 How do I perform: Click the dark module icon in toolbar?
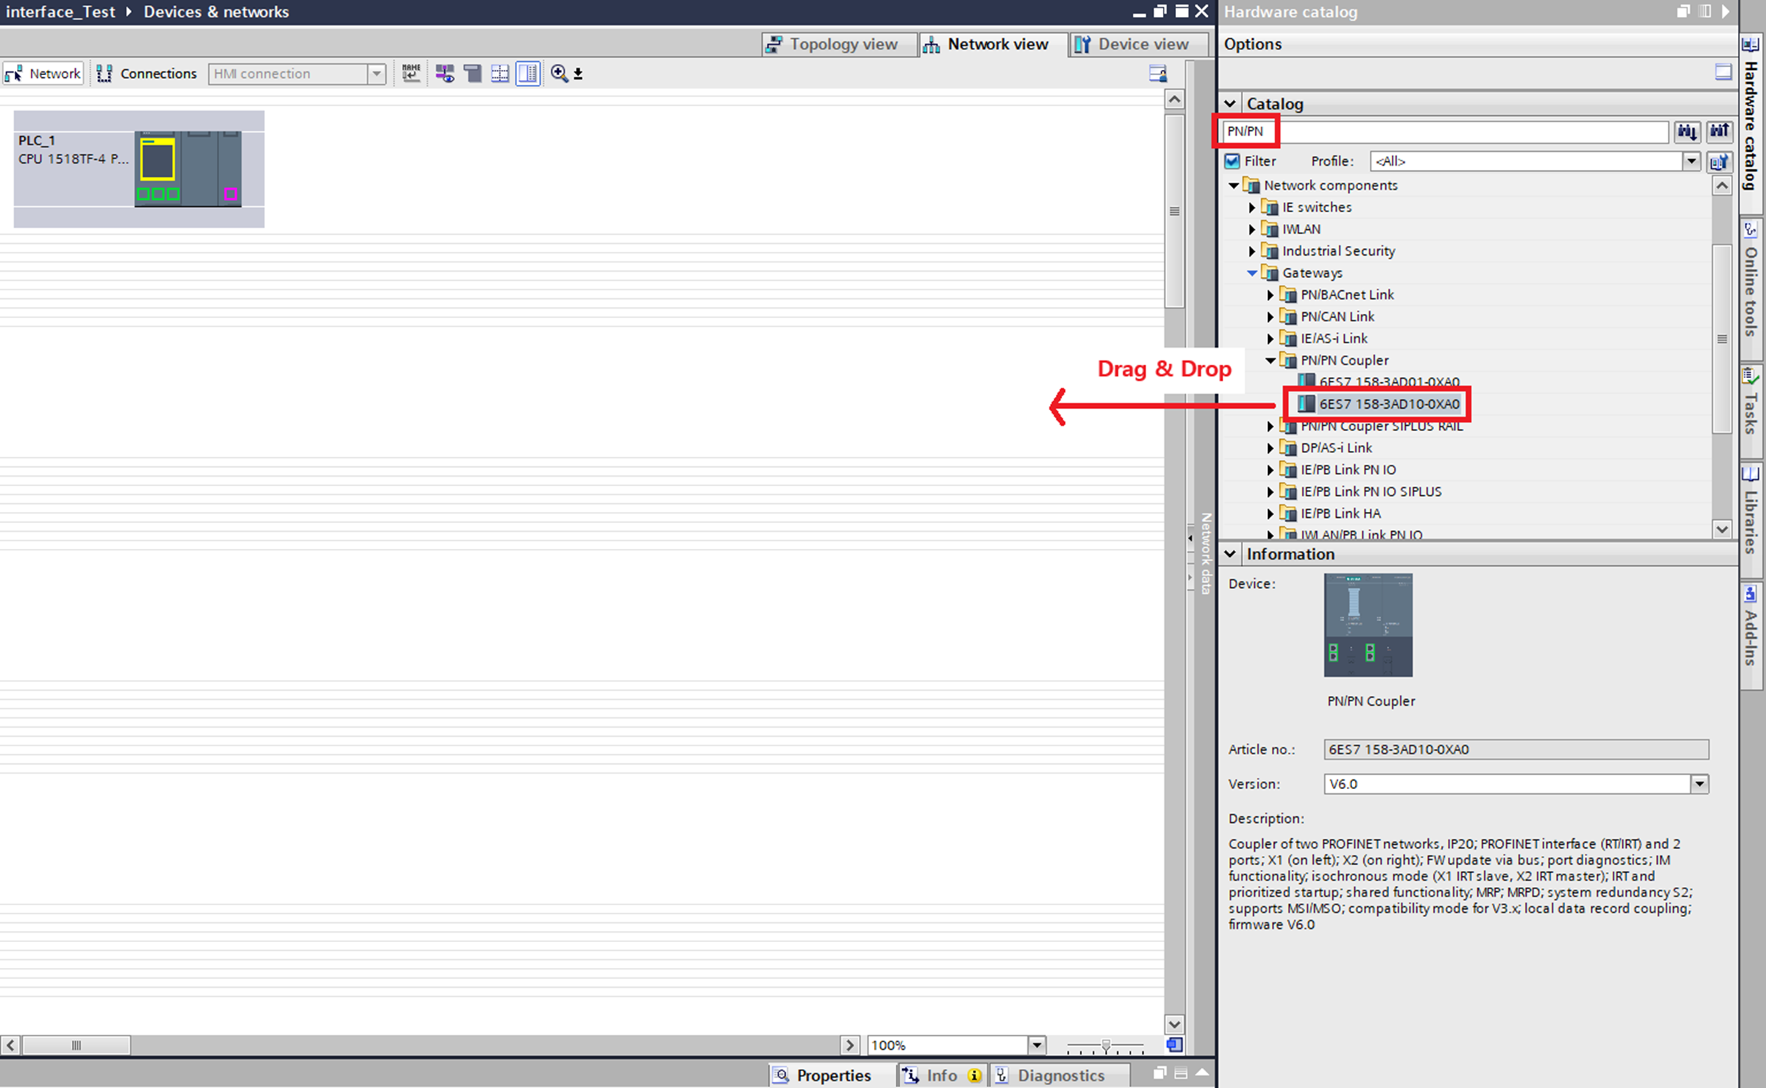tap(472, 73)
